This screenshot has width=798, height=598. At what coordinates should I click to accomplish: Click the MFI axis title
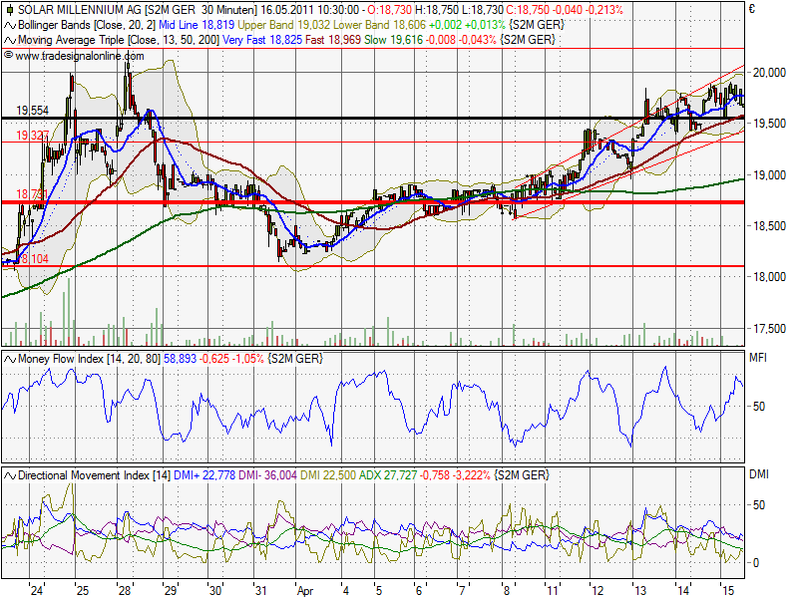758,358
